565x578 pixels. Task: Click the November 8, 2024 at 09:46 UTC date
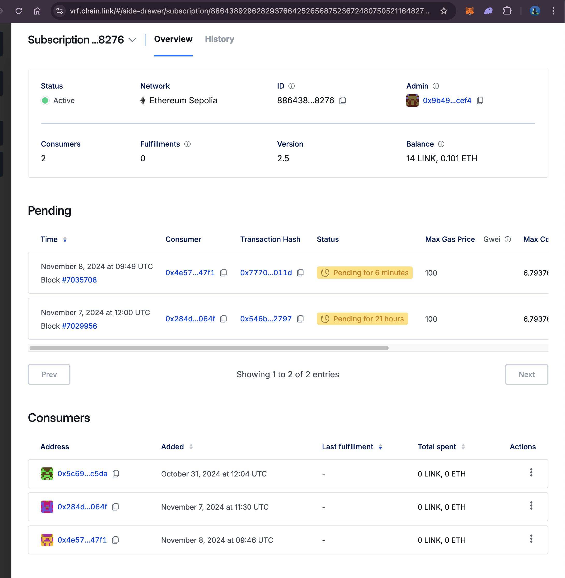tap(217, 540)
